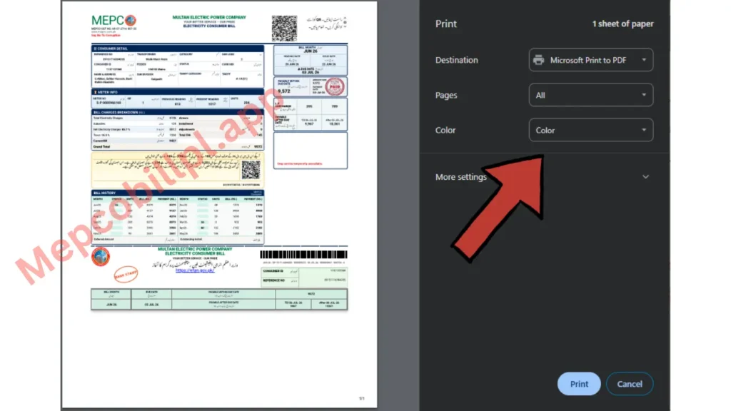
Task: Expand More settings section
Action: point(543,177)
